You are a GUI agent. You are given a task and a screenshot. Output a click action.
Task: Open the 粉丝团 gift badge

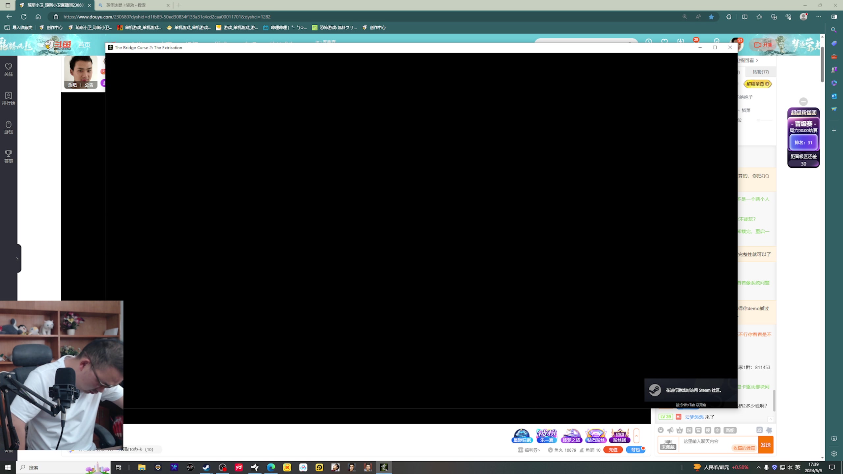[x=619, y=436]
